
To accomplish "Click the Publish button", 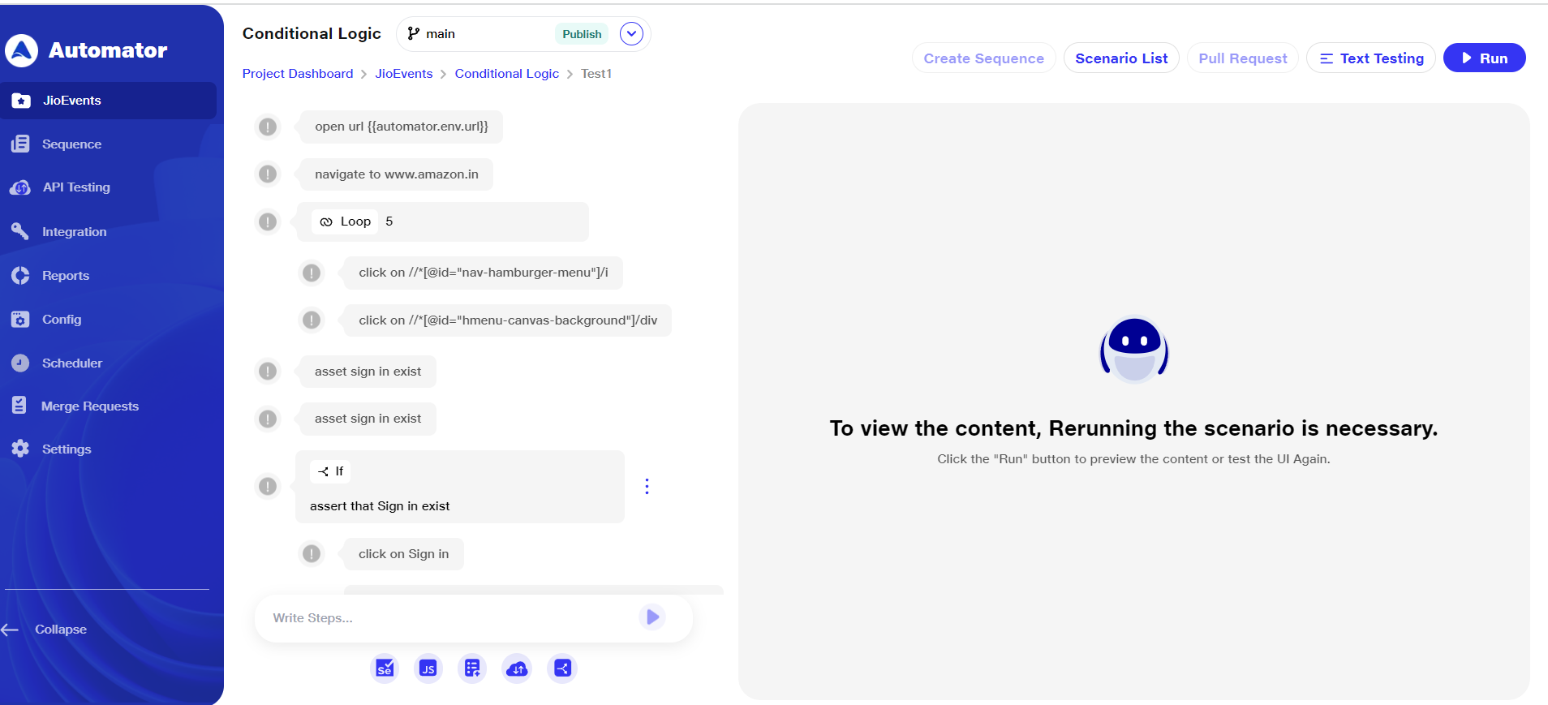I will pyautogui.click(x=582, y=34).
